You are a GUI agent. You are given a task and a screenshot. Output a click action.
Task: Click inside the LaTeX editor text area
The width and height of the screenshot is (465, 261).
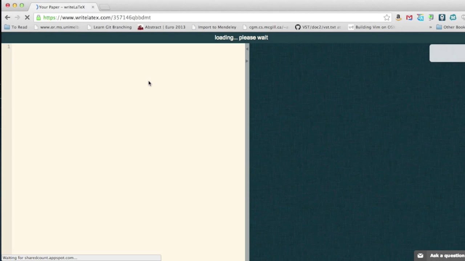[x=129, y=152]
